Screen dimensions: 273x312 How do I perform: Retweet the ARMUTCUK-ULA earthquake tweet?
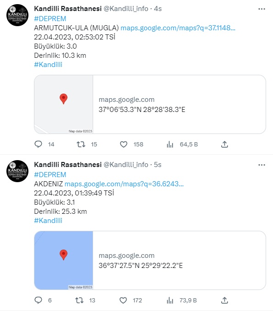[x=81, y=144]
